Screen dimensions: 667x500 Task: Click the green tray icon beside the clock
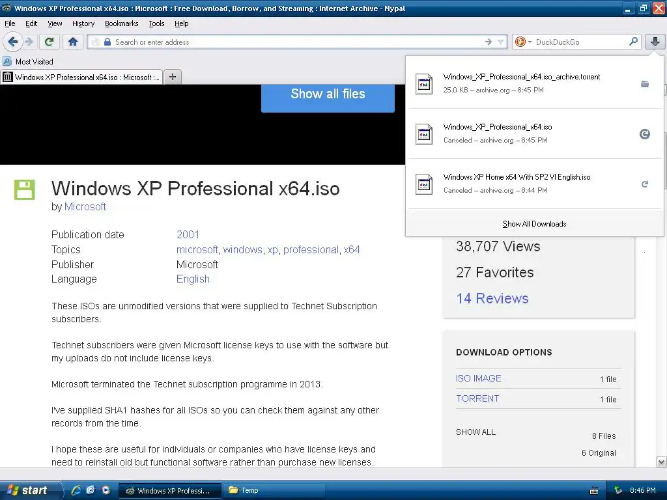[619, 490]
